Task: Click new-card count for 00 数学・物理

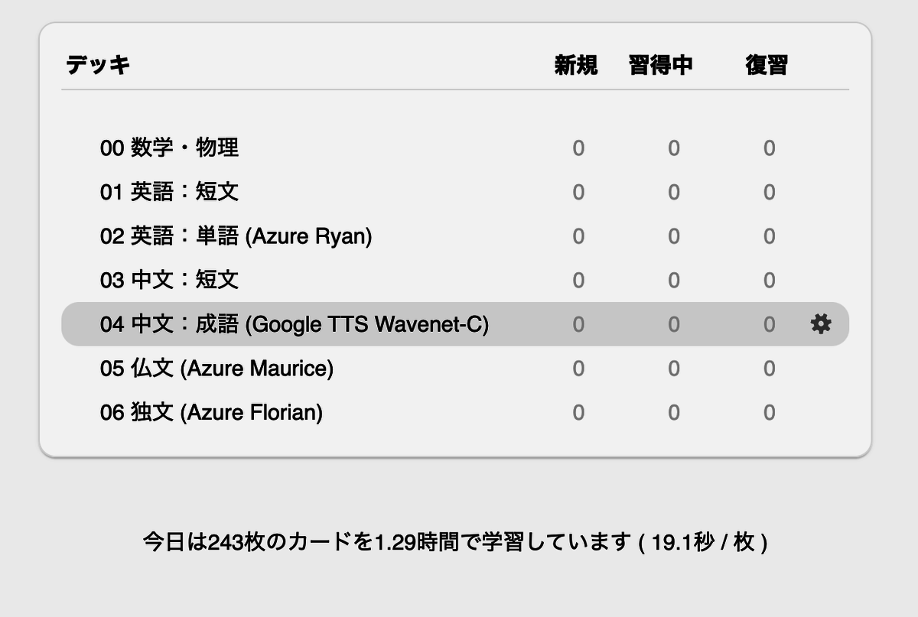Action: pyautogui.click(x=578, y=148)
